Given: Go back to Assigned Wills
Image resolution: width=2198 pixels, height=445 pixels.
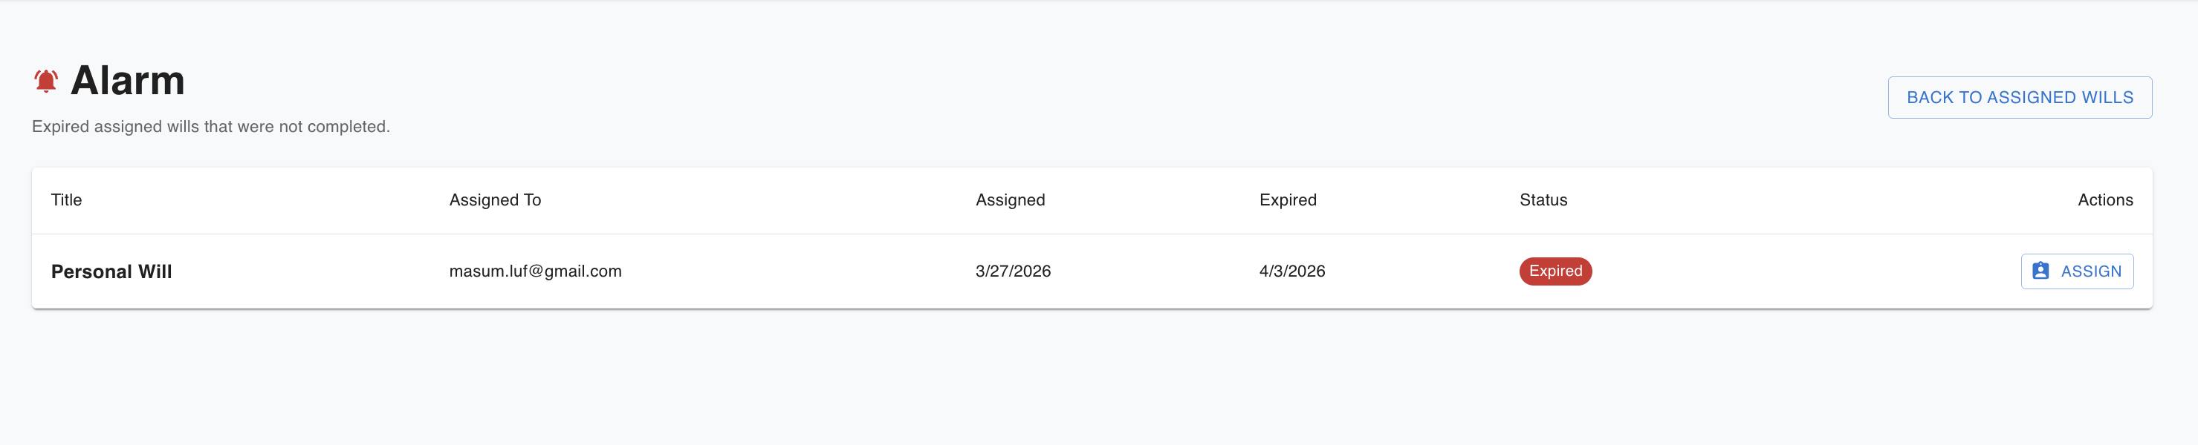Looking at the screenshot, I should coord(2019,98).
